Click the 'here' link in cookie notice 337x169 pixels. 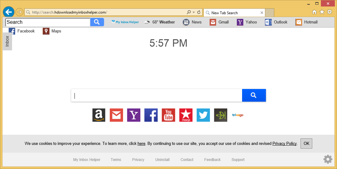[x=141, y=143]
